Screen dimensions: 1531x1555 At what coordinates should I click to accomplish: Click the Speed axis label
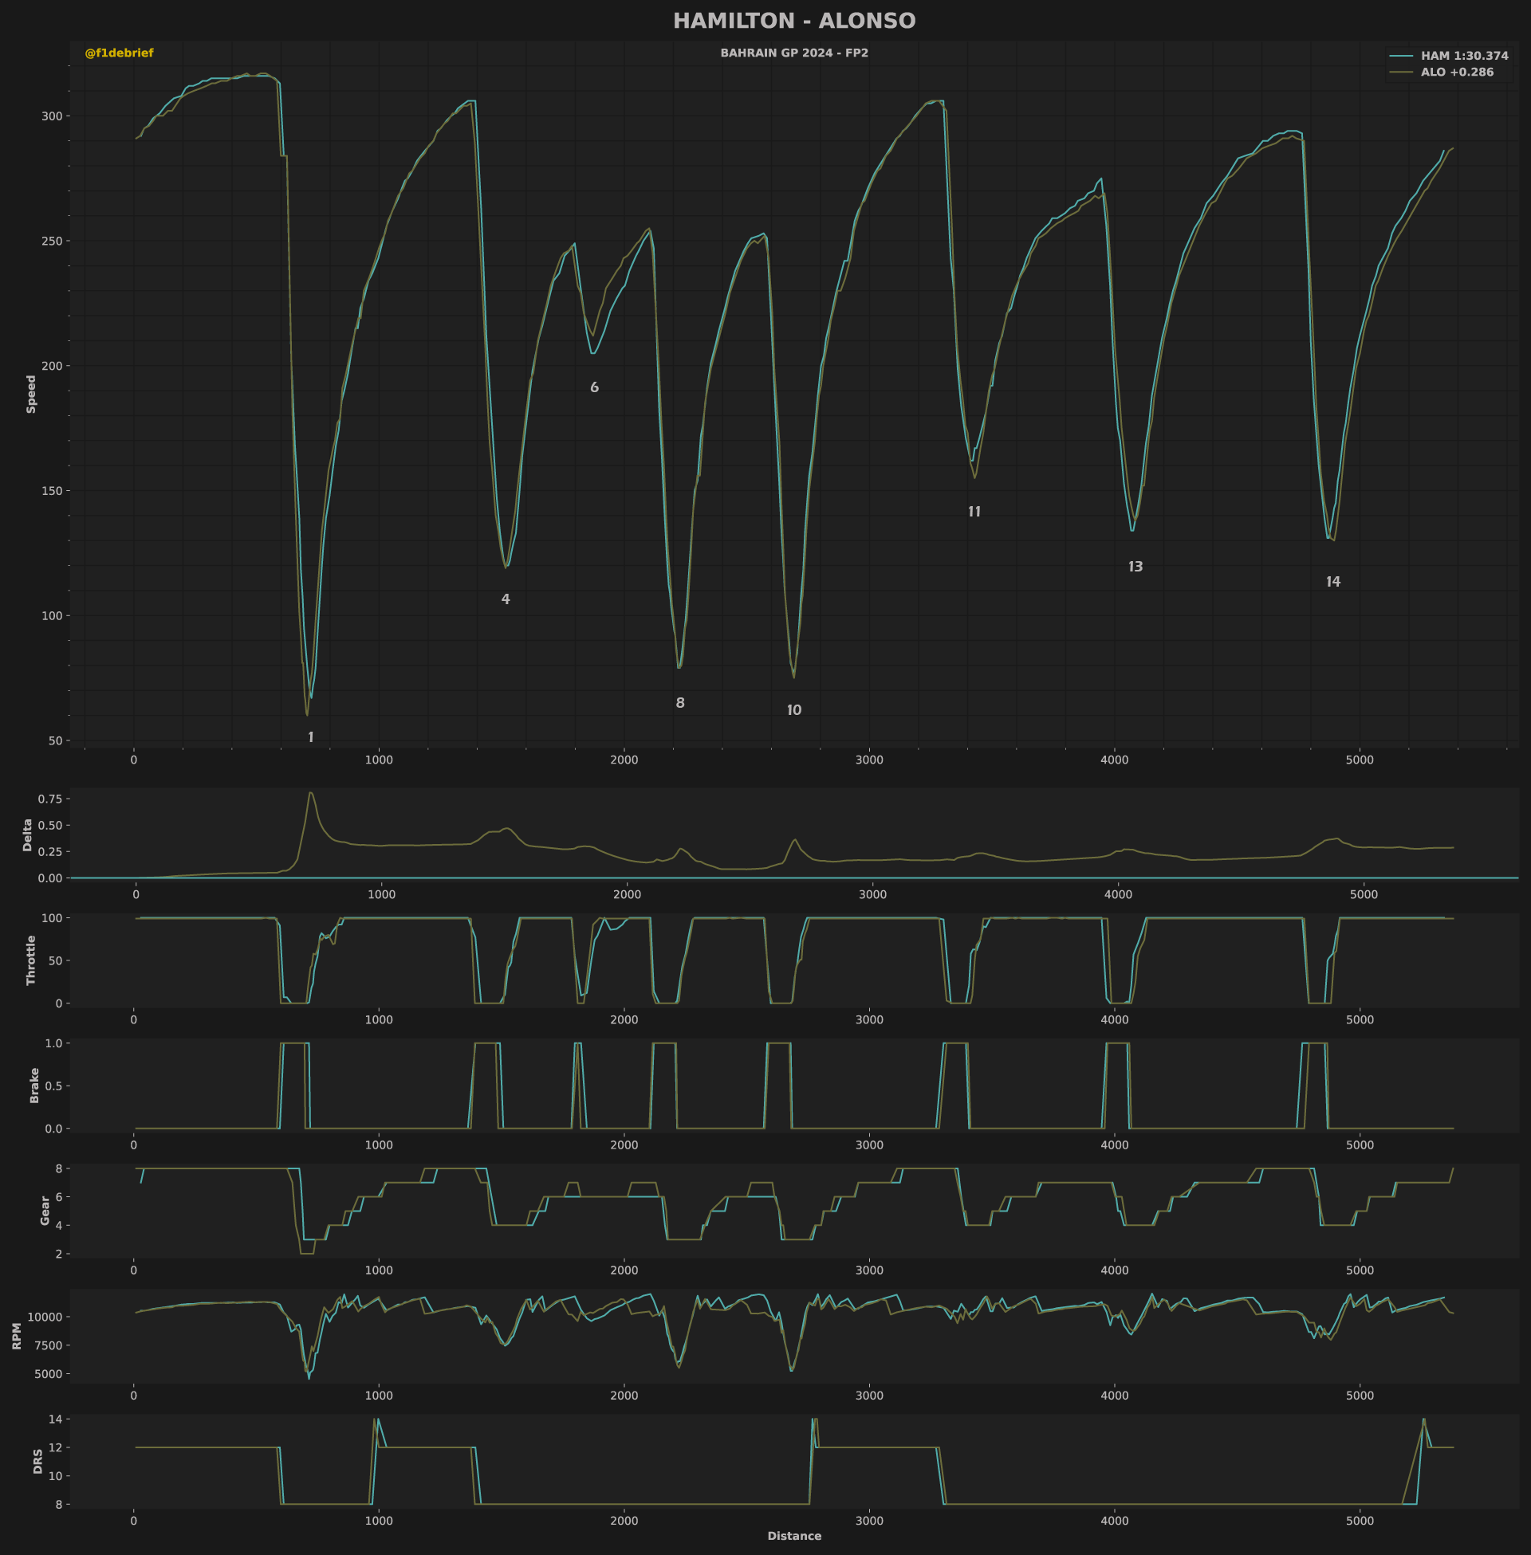point(31,394)
